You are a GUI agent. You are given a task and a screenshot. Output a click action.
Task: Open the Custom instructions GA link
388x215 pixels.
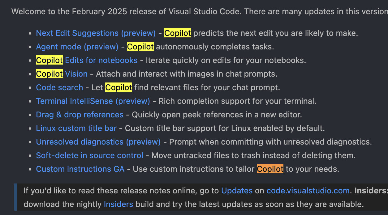tap(80, 169)
